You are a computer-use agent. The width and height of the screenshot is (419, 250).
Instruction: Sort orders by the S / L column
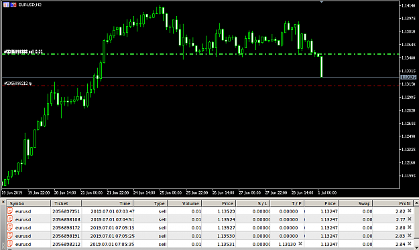click(253, 203)
